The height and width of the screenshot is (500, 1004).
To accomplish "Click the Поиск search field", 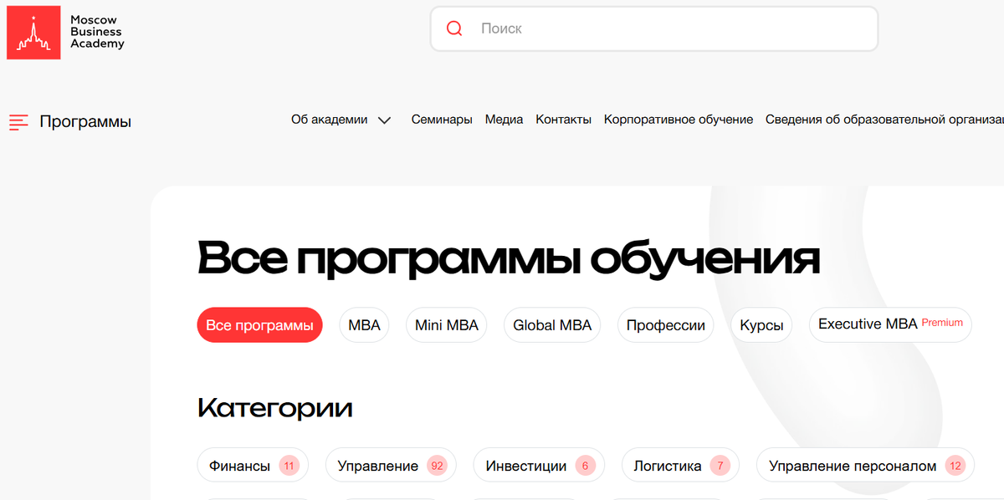I will tap(653, 29).
